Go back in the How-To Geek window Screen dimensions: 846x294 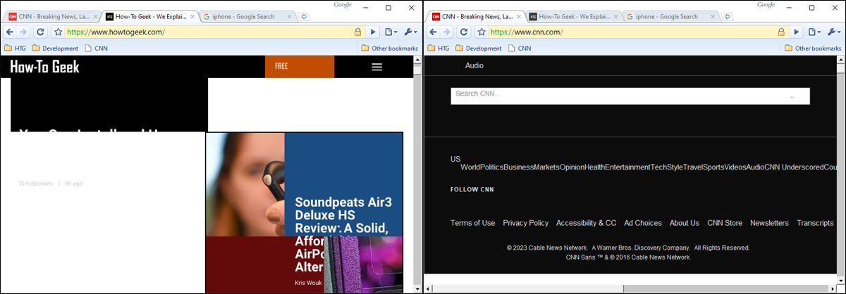click(11, 32)
